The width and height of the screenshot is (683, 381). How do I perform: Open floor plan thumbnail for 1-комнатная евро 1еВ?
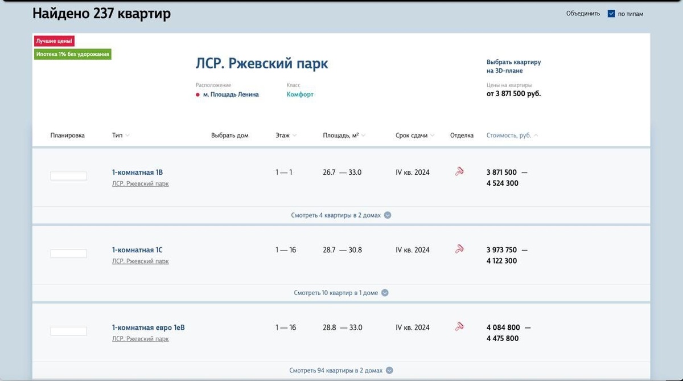click(x=68, y=331)
